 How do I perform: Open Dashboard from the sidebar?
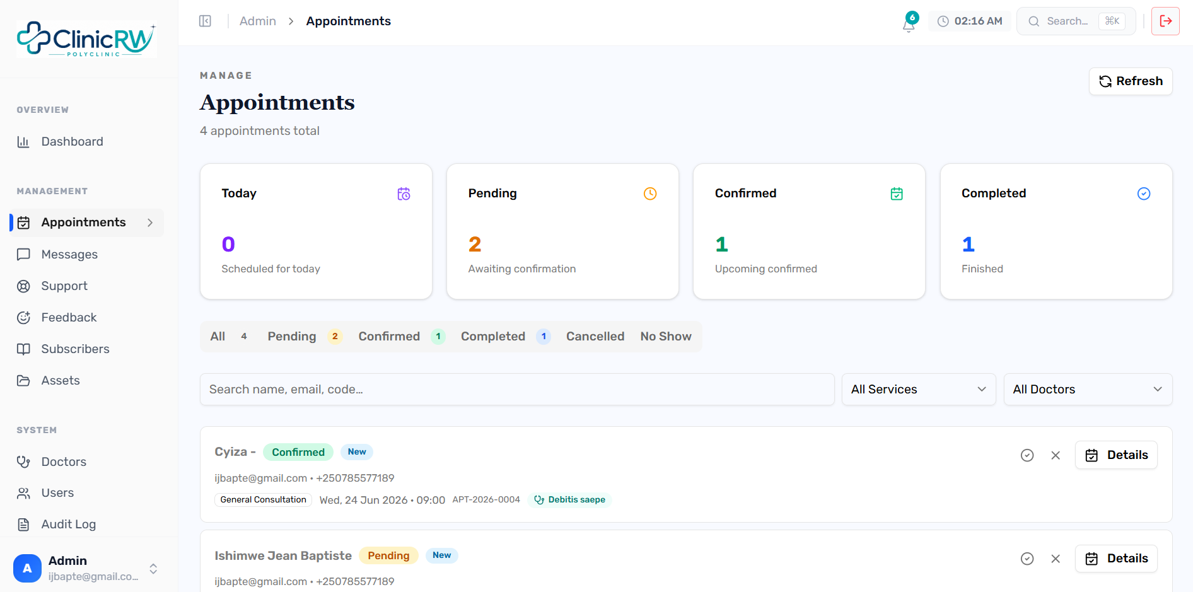pos(87,142)
